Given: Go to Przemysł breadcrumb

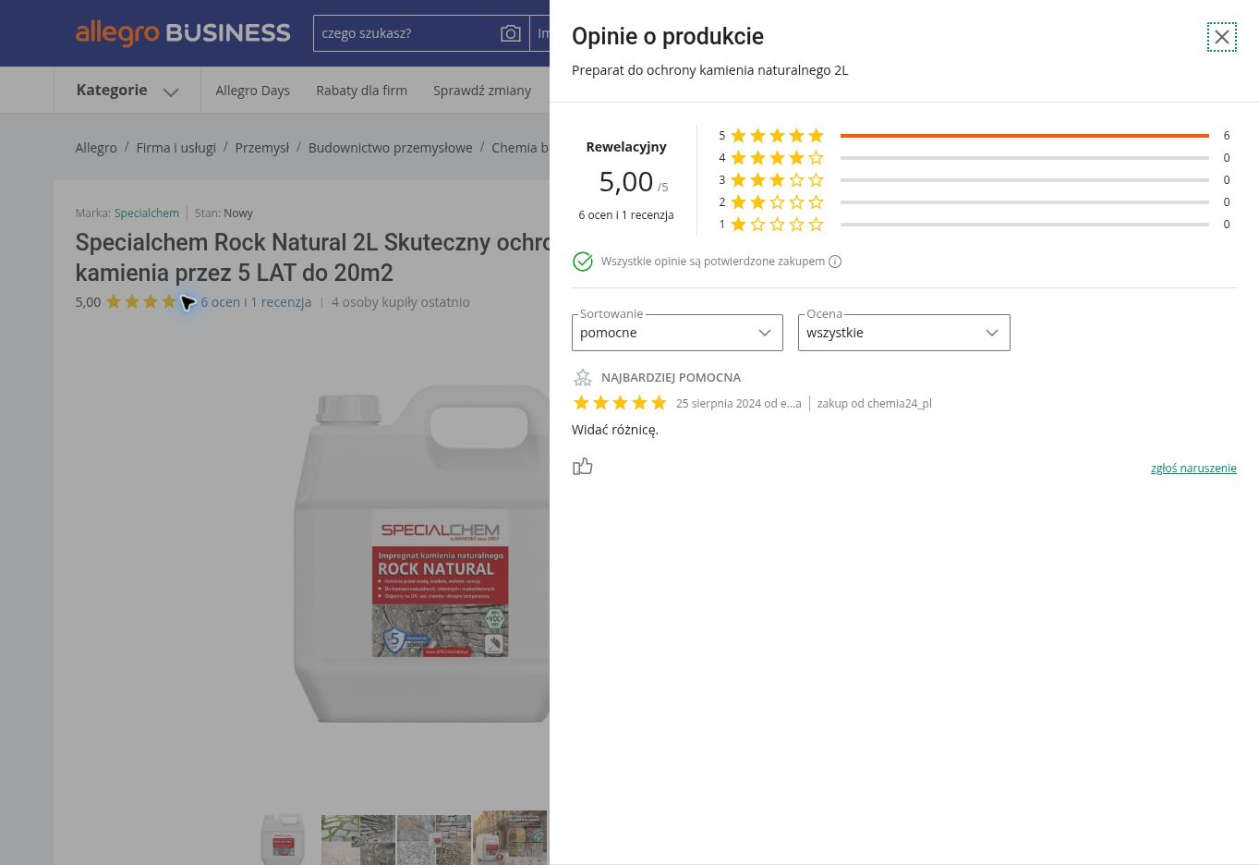Looking at the screenshot, I should pos(261,148).
